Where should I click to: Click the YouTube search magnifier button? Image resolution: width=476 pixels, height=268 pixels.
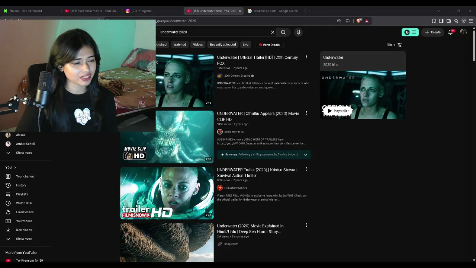point(283,32)
